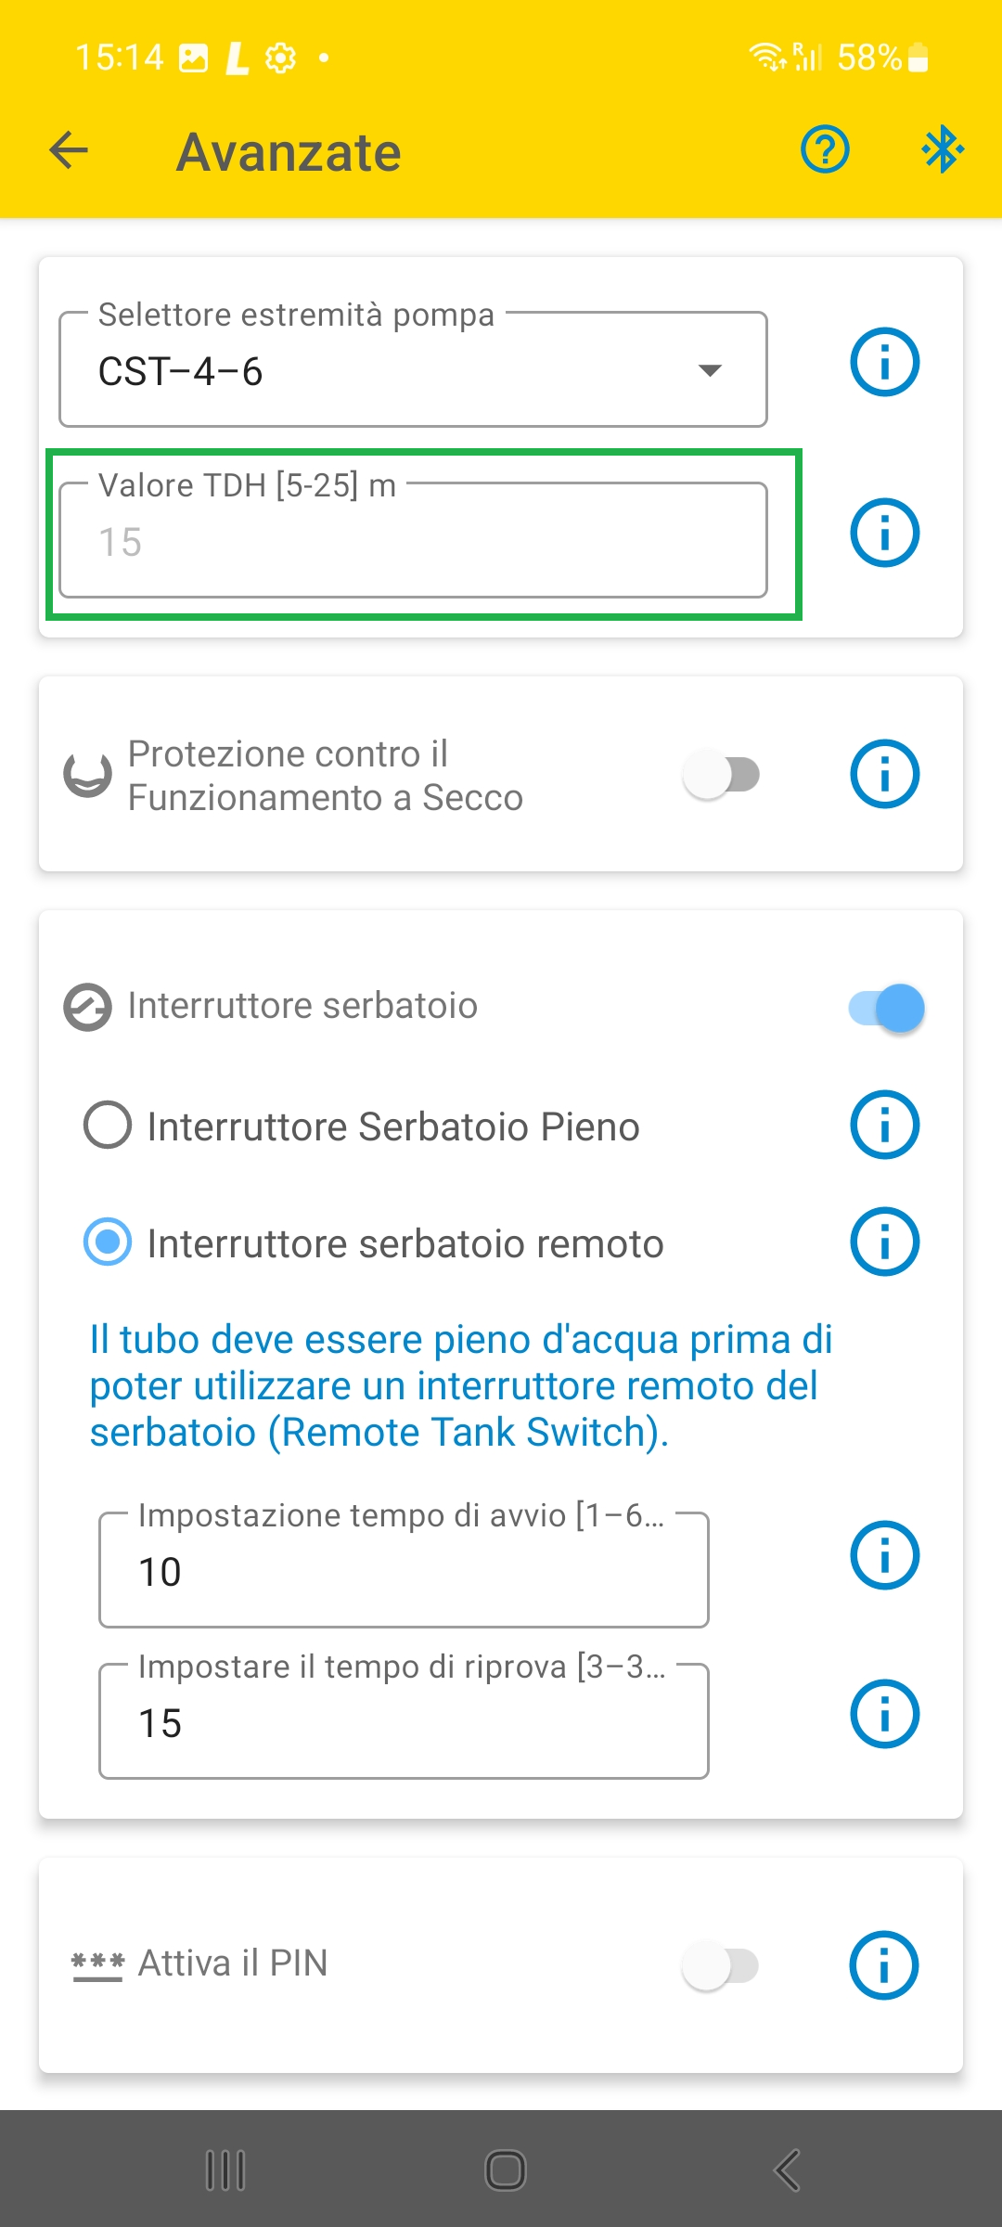Tap the Valore TDH input field
The height and width of the screenshot is (2227, 1002).
(x=413, y=541)
